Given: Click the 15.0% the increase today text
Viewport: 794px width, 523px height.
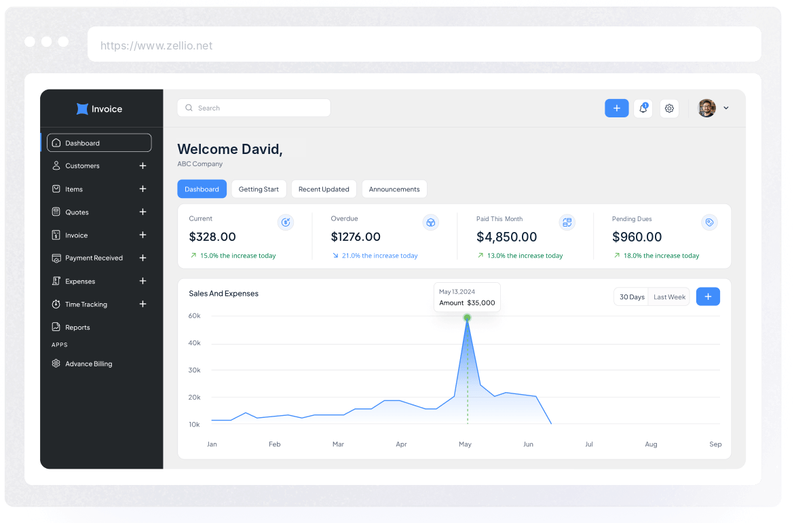Looking at the screenshot, I should [238, 256].
